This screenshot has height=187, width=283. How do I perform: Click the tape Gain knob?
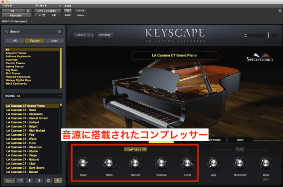pos(266,163)
